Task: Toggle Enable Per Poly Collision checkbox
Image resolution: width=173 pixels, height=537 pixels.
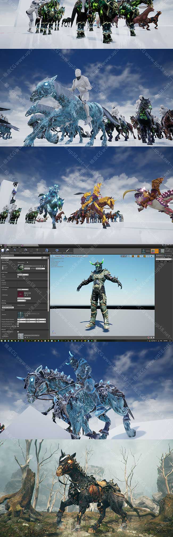Action: (x=18, y=332)
